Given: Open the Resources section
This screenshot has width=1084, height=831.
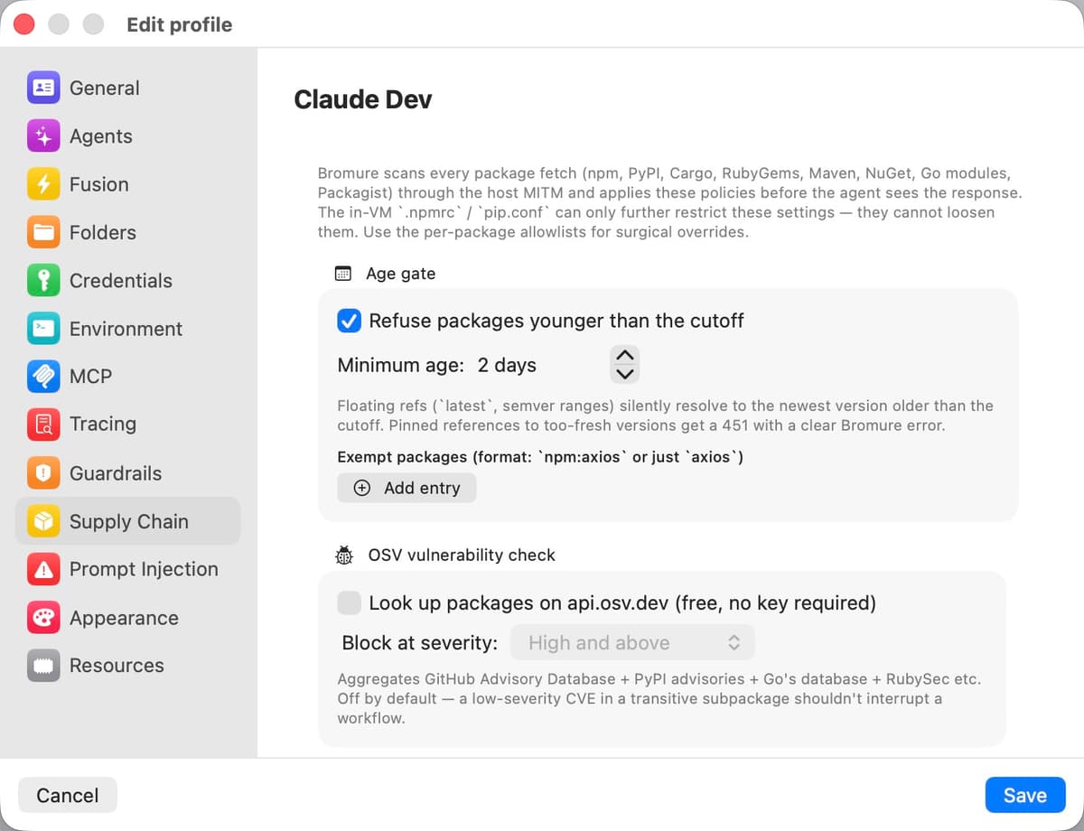Looking at the screenshot, I should 127,666.
